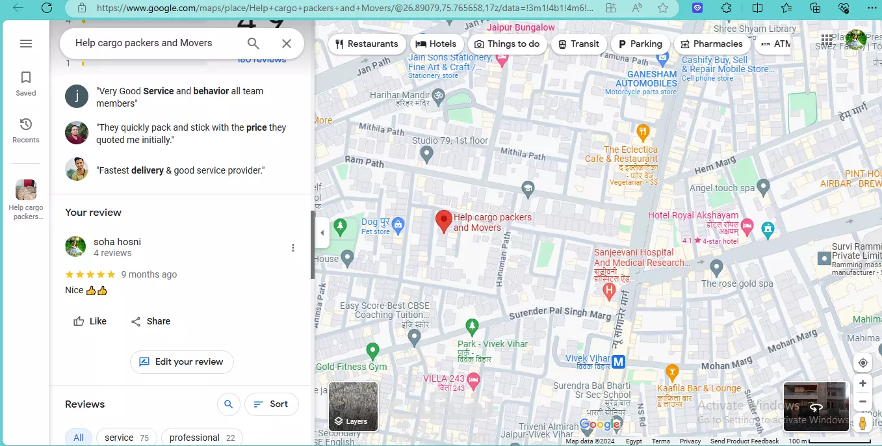Click the search magnifier in search box

pyautogui.click(x=253, y=44)
